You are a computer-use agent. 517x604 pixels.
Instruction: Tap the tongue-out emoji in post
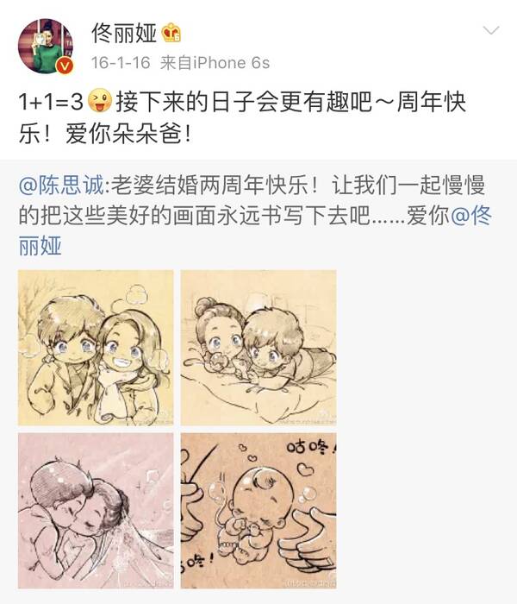(100, 101)
